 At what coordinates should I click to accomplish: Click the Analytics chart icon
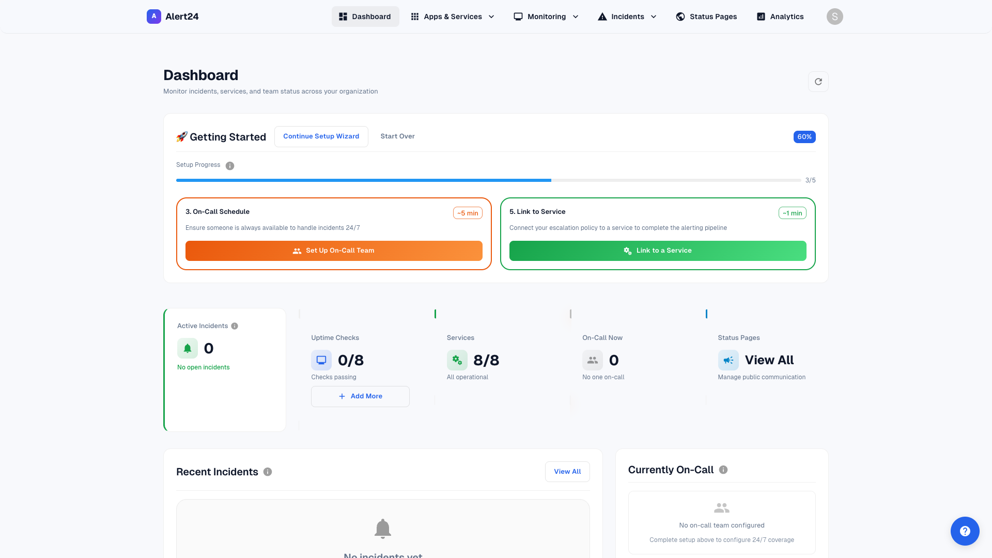point(761,16)
